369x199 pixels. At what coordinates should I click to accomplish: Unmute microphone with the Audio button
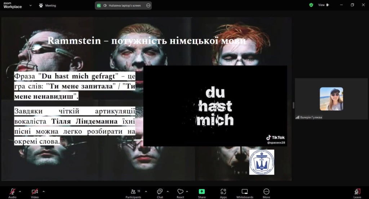(x=12, y=193)
